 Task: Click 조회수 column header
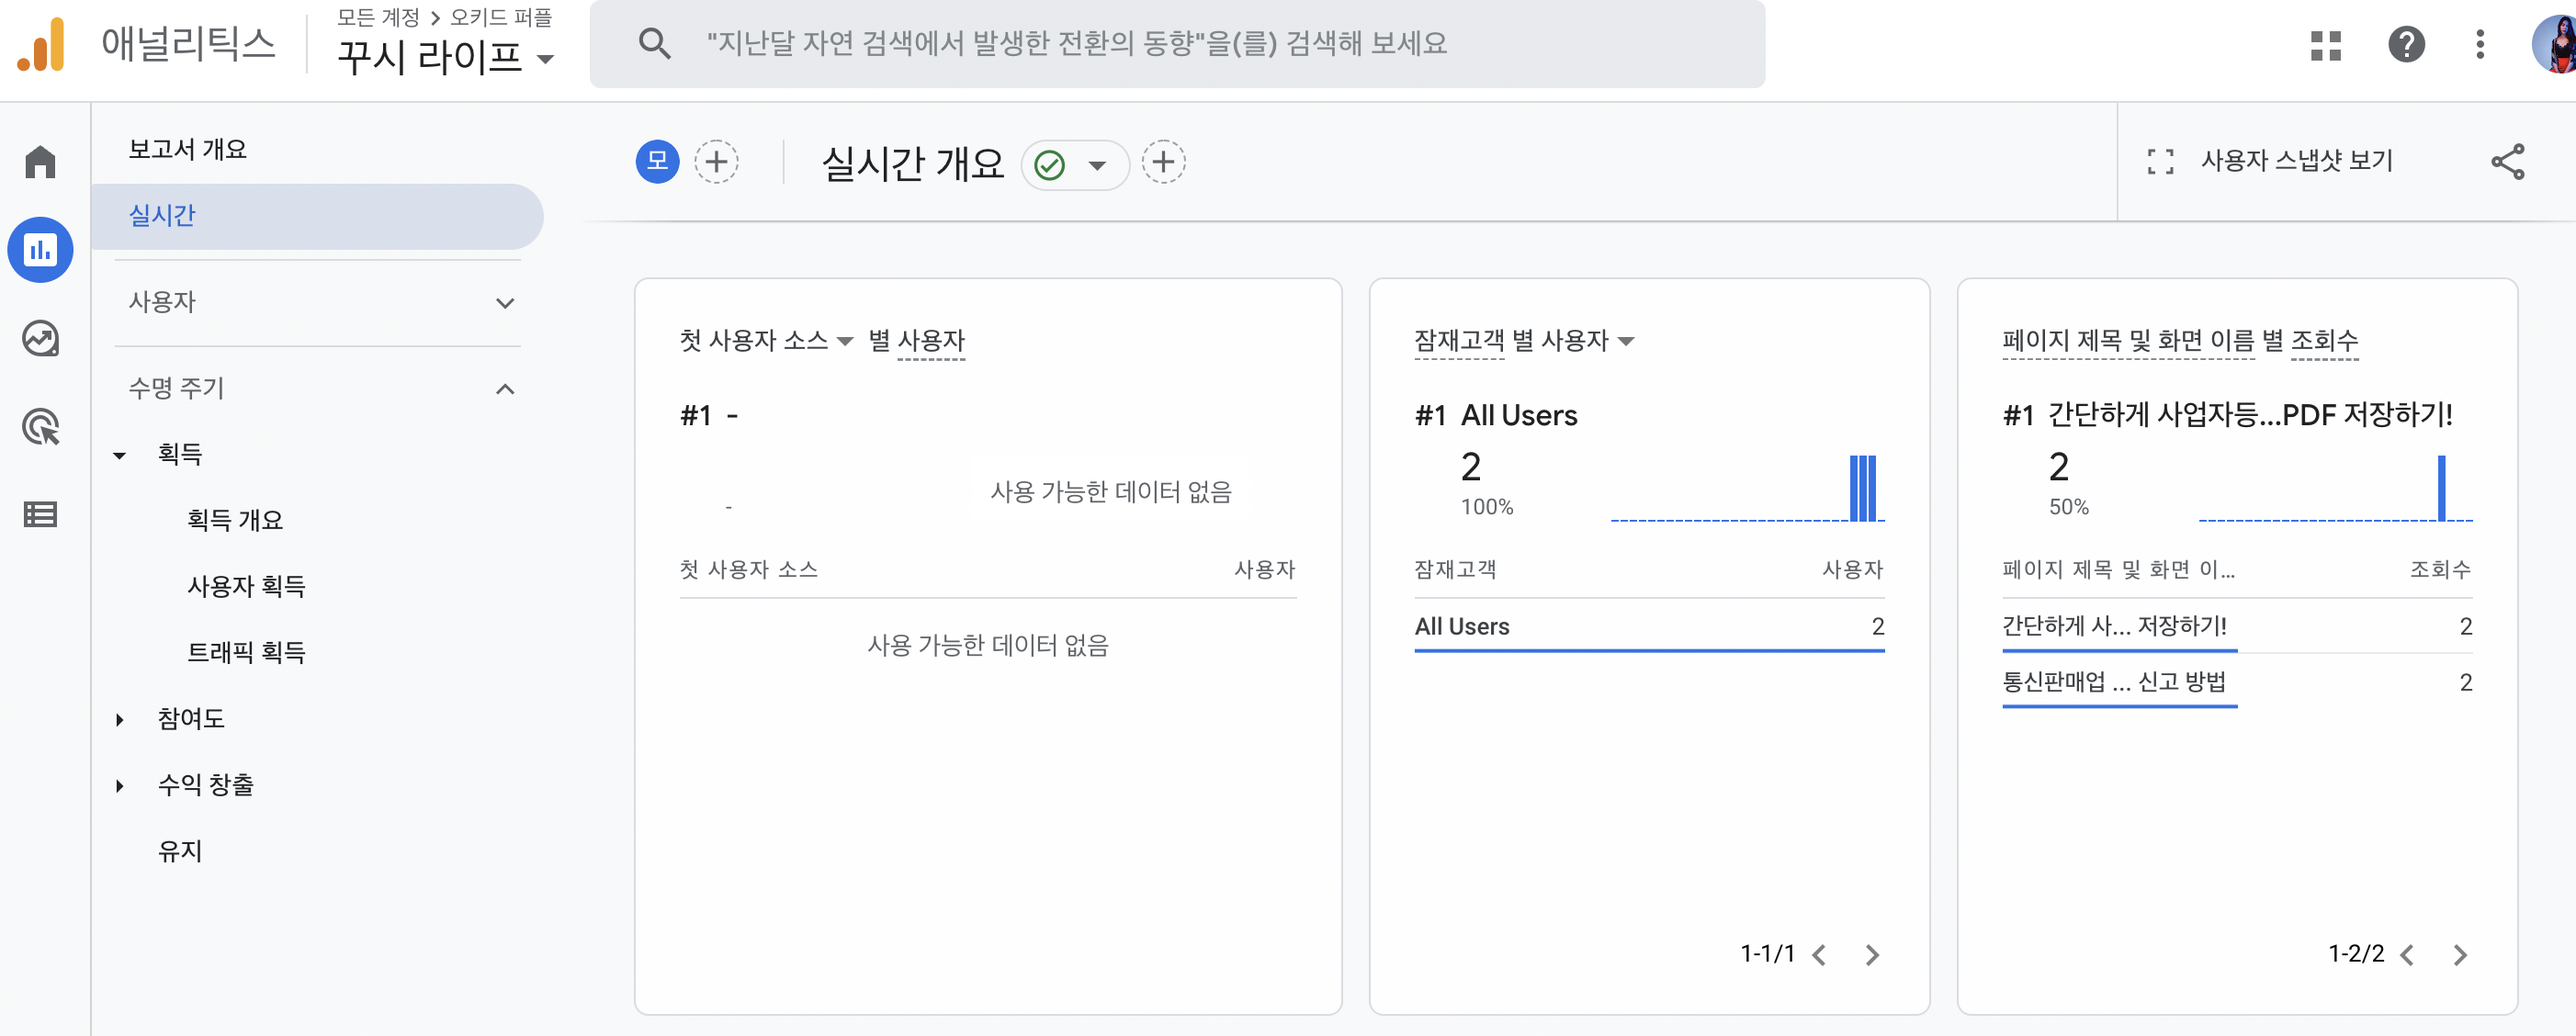coord(2440,570)
